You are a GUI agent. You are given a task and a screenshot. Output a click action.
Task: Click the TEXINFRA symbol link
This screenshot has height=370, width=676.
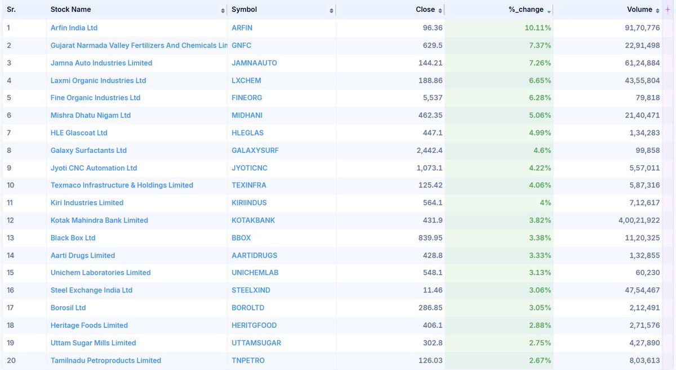[249, 185]
